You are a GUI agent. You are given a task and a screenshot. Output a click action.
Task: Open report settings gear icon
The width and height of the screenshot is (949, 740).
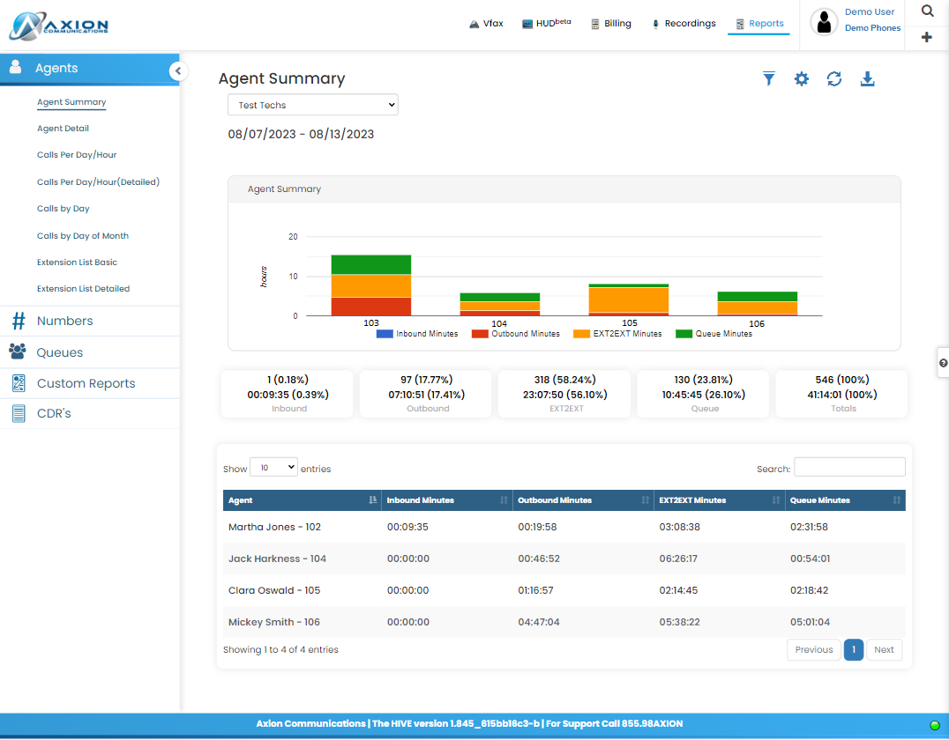[802, 78]
